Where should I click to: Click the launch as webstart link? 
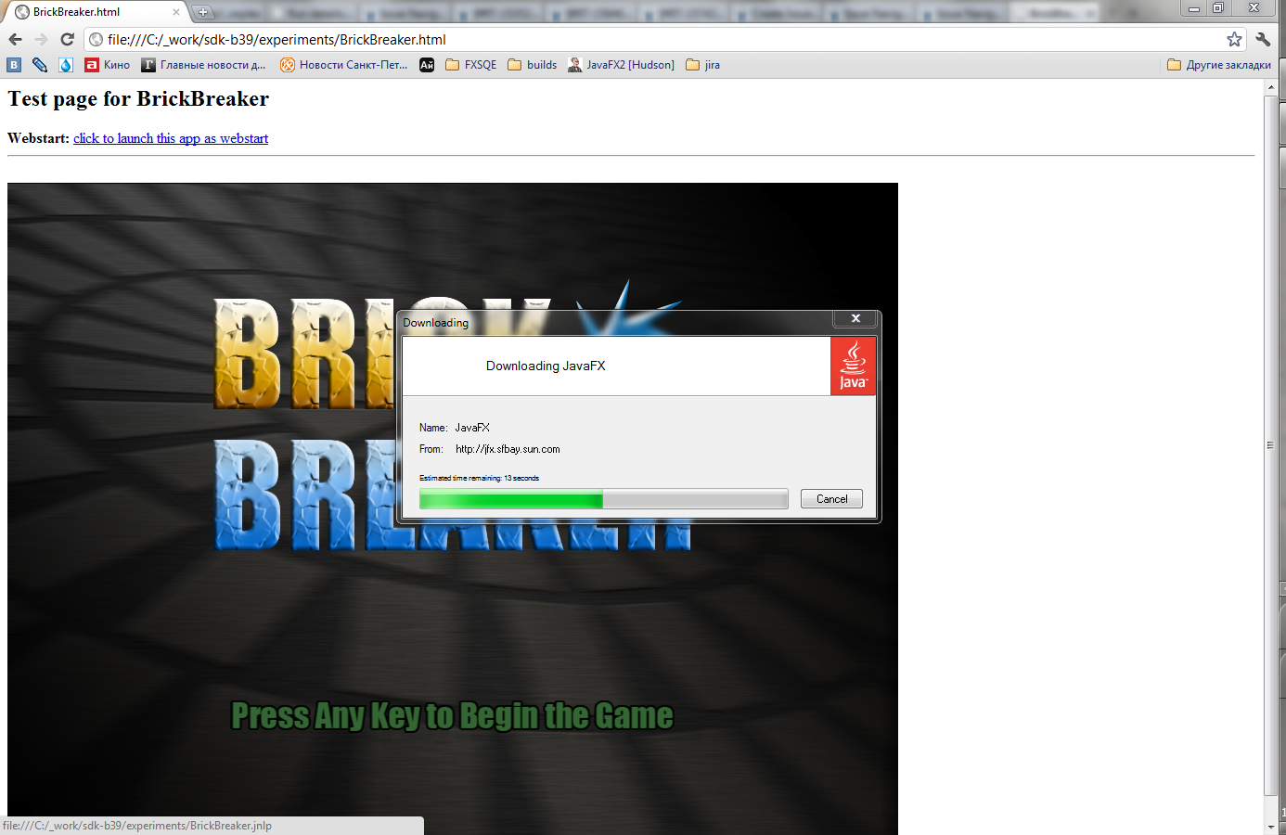point(171,138)
